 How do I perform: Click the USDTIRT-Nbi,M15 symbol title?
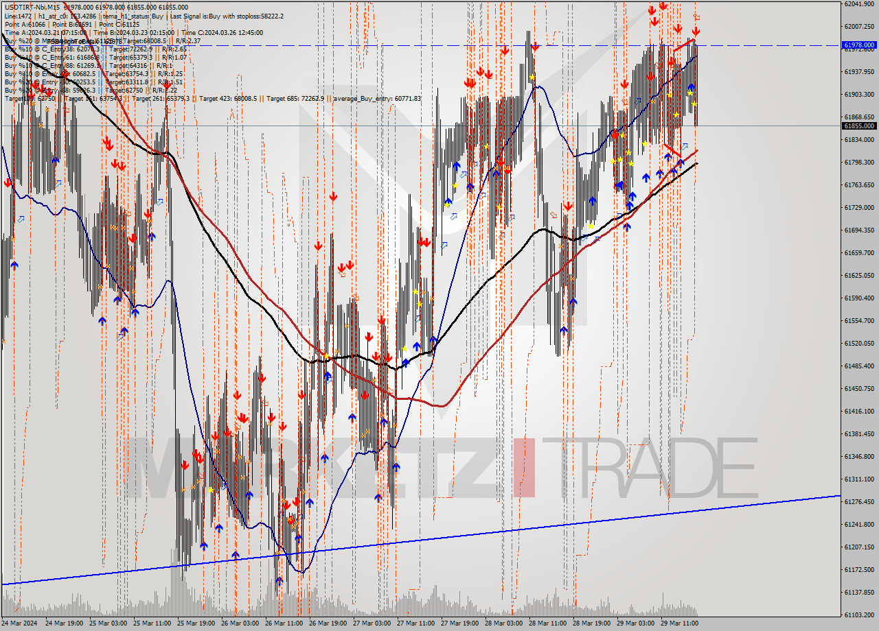(32, 6)
